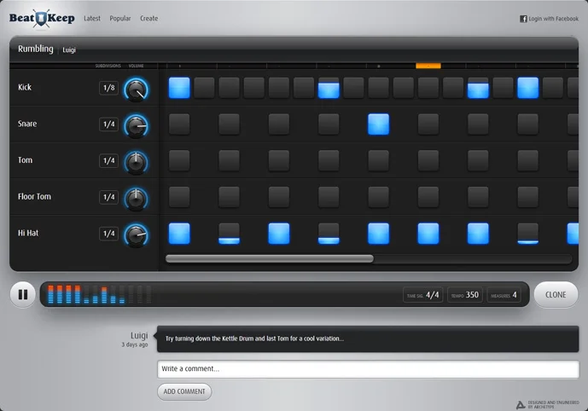The image size is (588, 411).
Task: Click the comment text about the Kettle Drum
Action: (254, 339)
